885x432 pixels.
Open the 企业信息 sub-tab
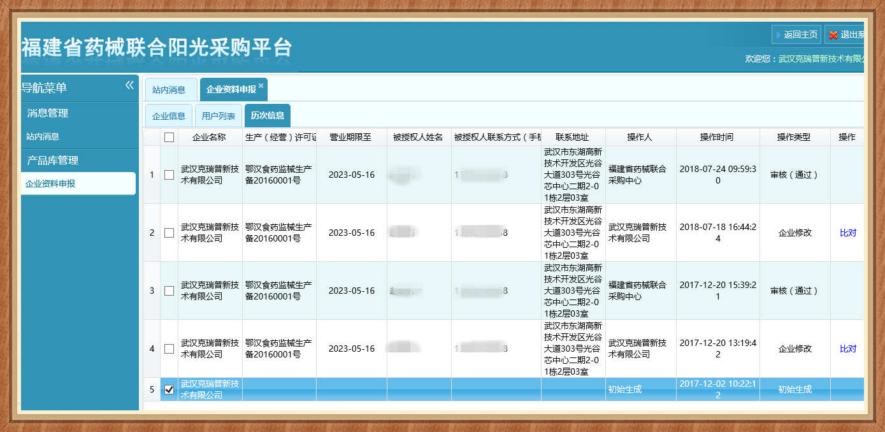169,116
